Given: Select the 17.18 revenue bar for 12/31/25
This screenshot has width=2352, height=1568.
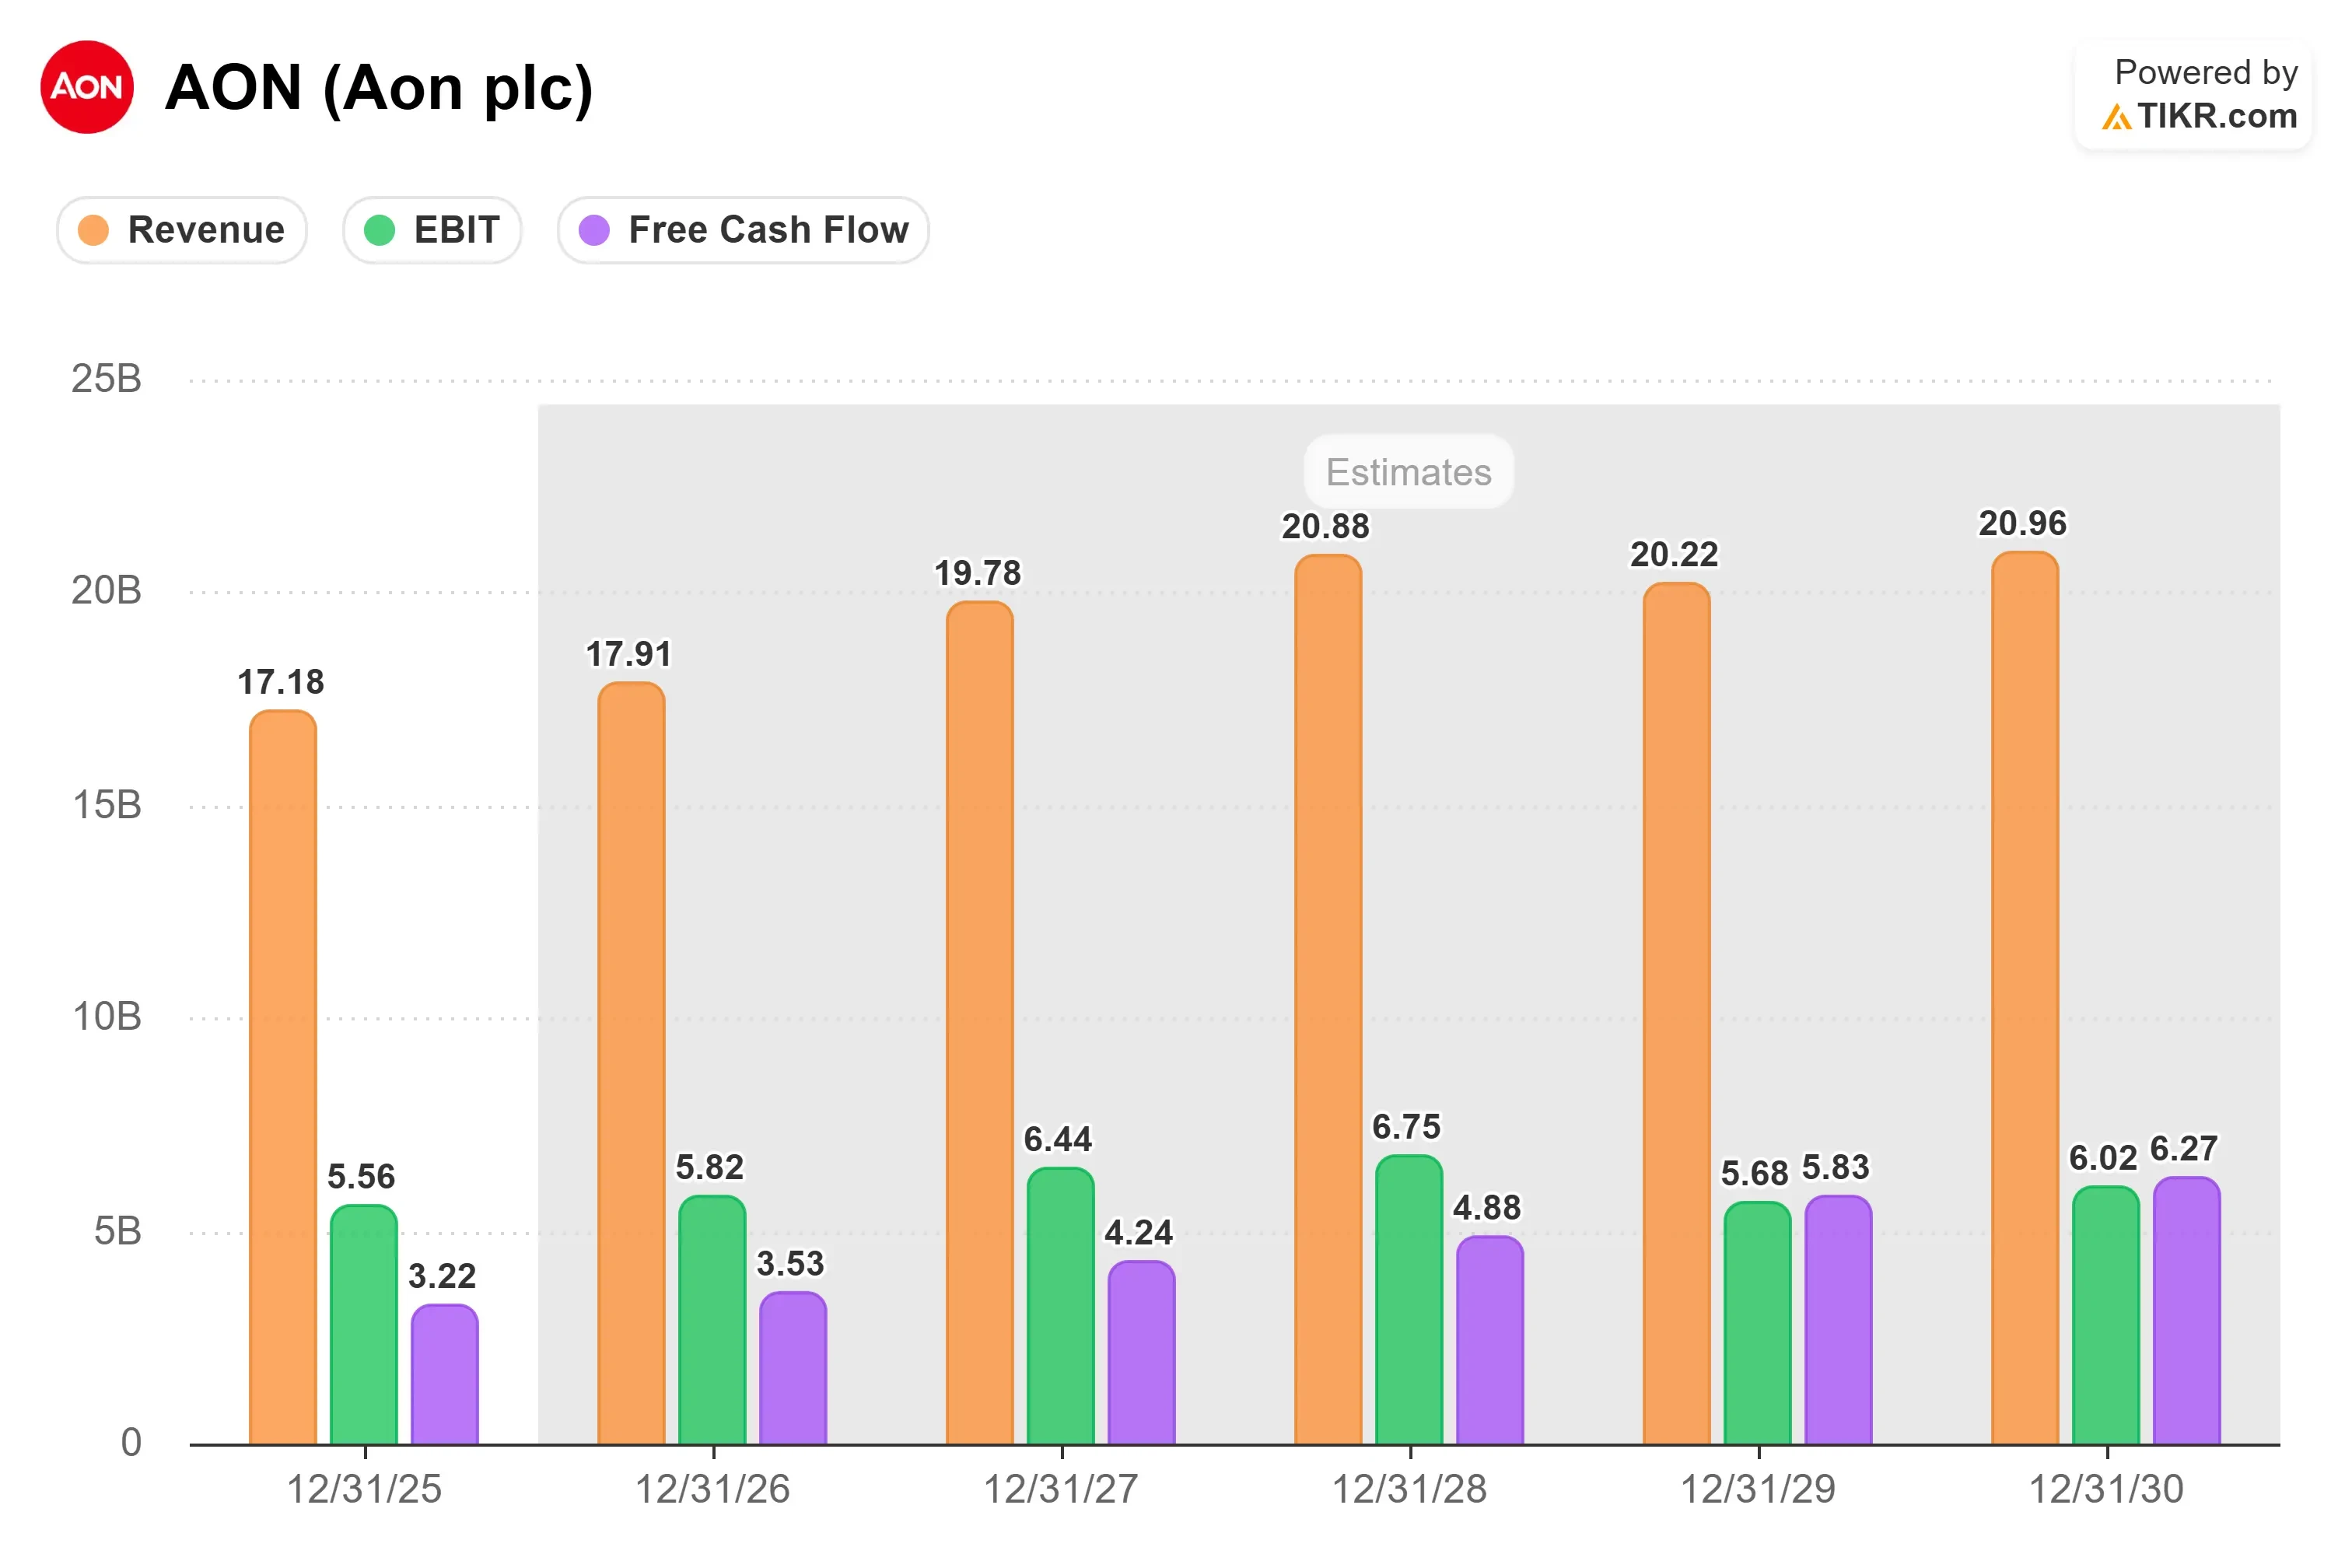Looking at the screenshot, I should tap(283, 1077).
